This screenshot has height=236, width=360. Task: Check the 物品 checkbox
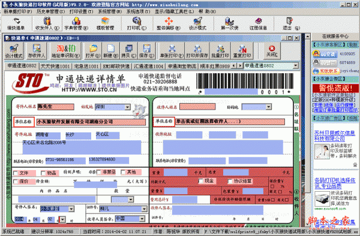coord(43,173)
